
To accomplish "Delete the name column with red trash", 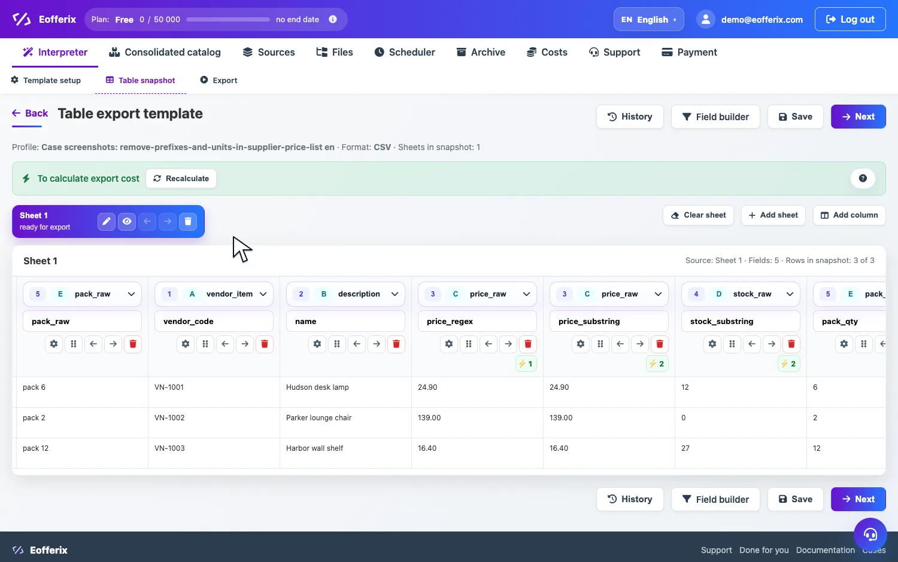I will pyautogui.click(x=396, y=344).
